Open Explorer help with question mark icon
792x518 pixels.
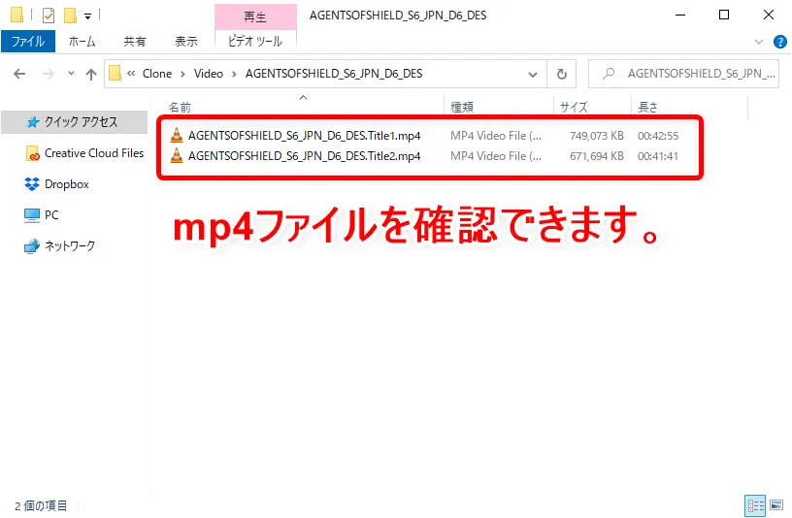(780, 42)
